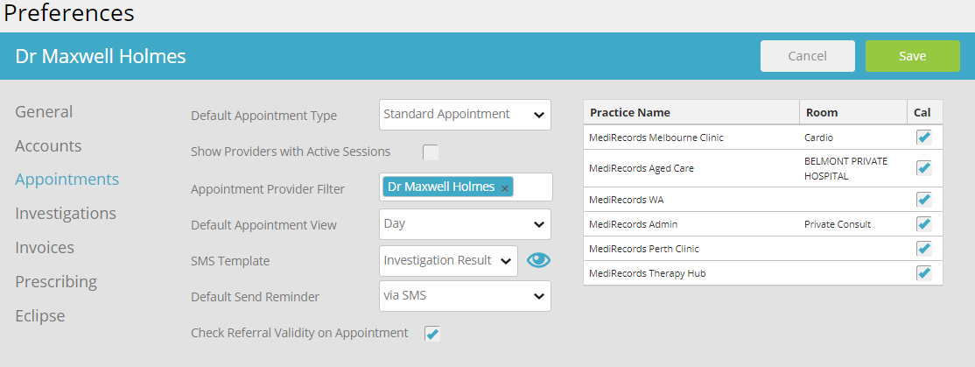The width and height of the screenshot is (975, 367).
Task: Toggle Show Providers with Active Sessions checkbox
Action: (431, 152)
